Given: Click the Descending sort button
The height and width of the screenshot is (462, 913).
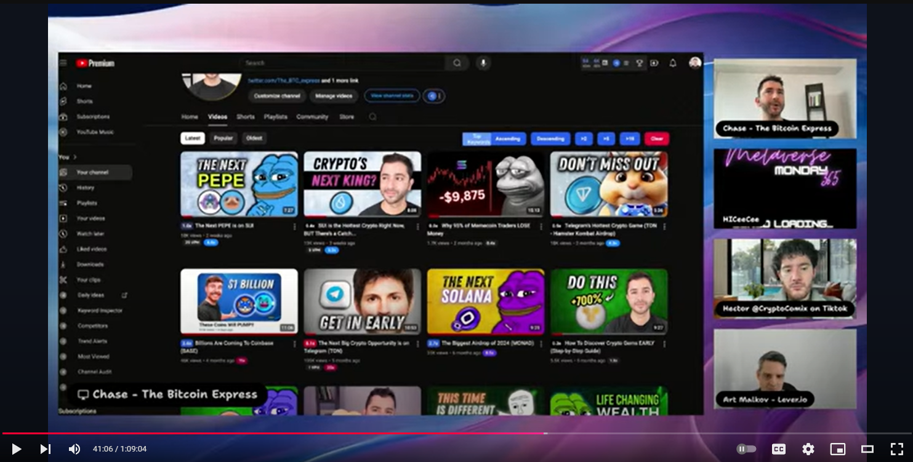Looking at the screenshot, I should pyautogui.click(x=550, y=139).
